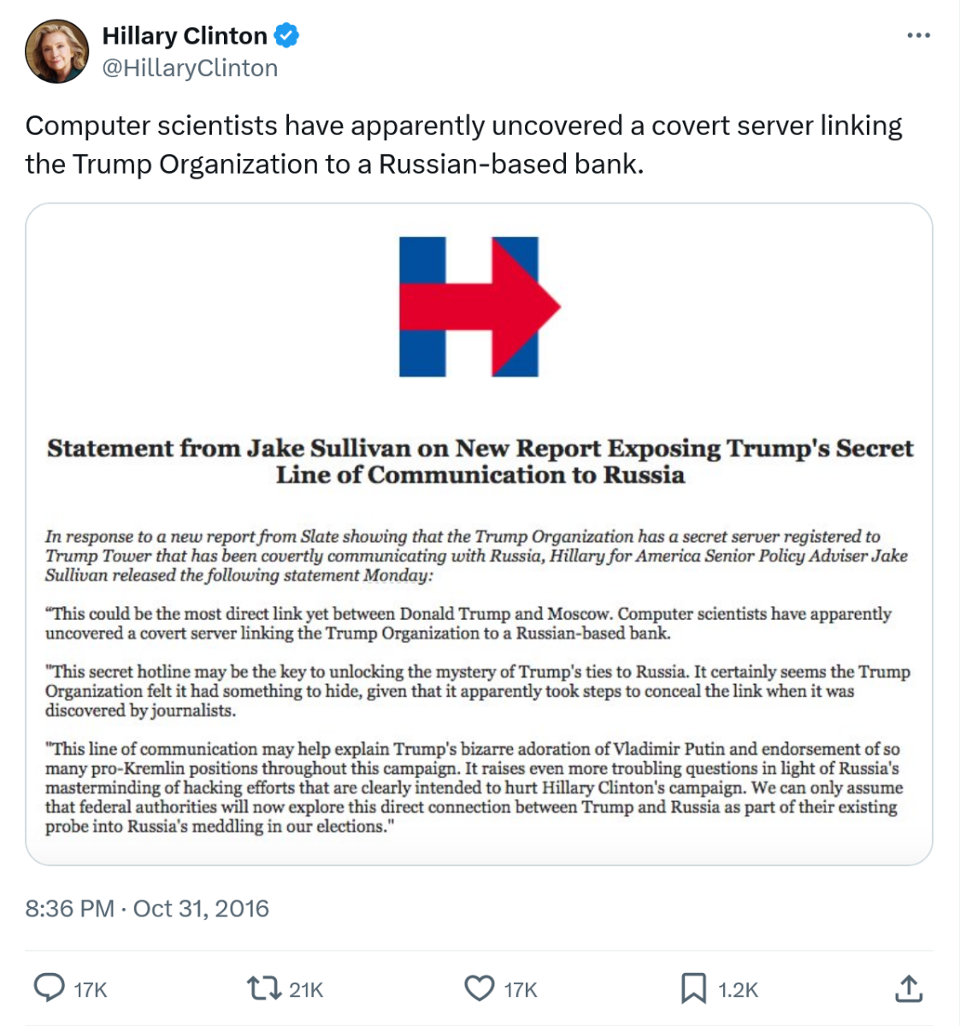Click the tweet text about covert server
The width and height of the screenshot is (960, 1026).
tap(463, 144)
